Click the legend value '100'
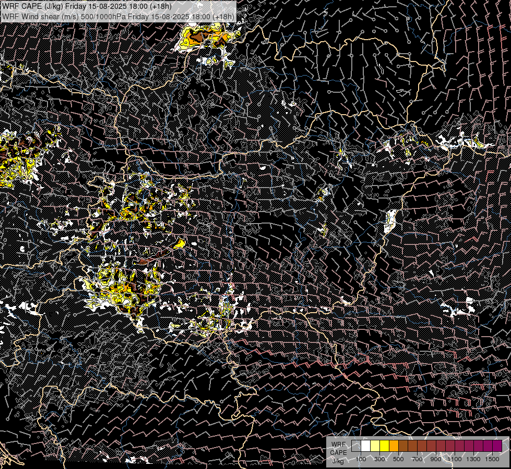This screenshot has height=469, width=511. [x=361, y=459]
